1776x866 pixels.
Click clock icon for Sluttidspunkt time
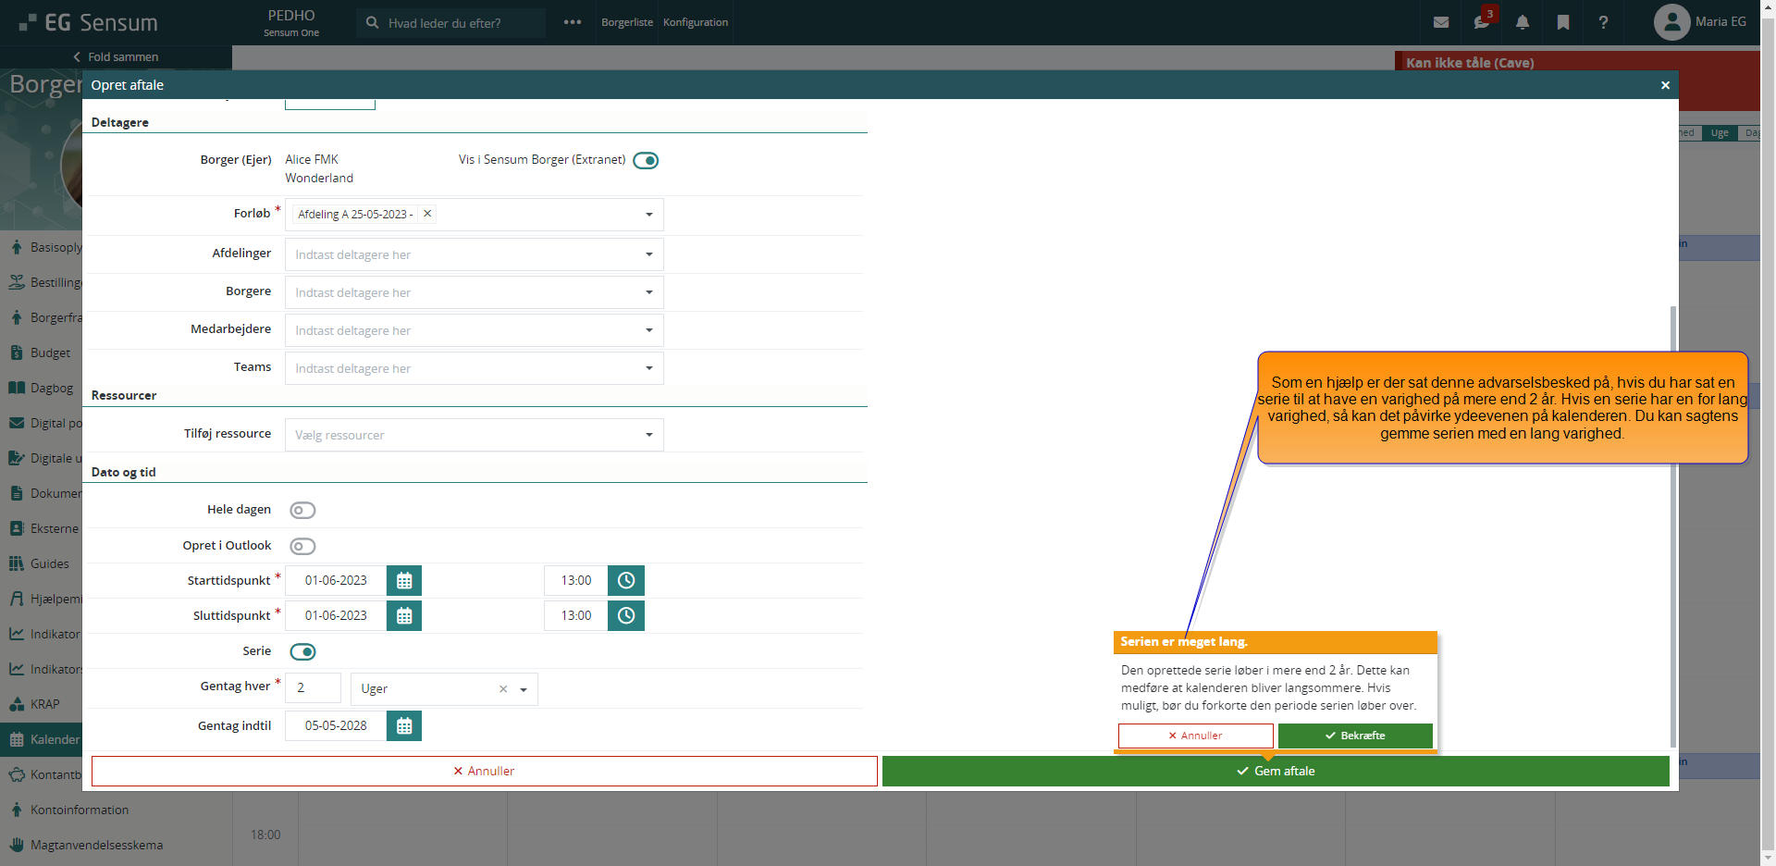[626, 616]
